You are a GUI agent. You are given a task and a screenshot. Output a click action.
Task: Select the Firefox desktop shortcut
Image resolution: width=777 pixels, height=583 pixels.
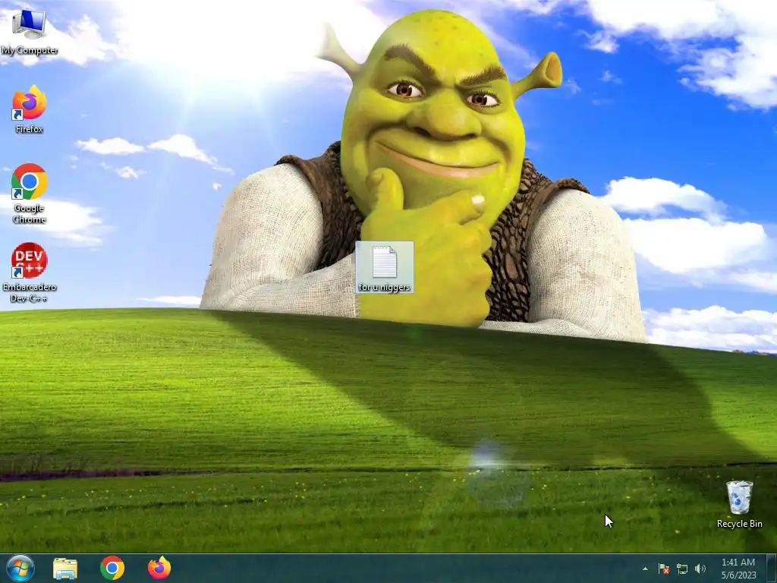(30, 109)
